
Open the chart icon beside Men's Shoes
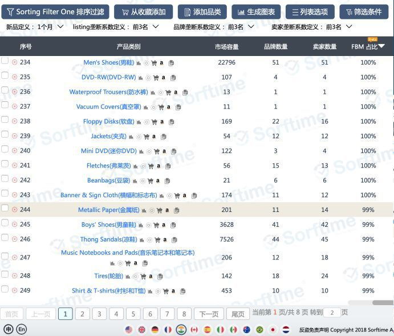pyautogui.click(x=139, y=63)
